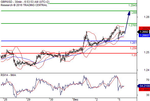Select the 1.2765 resistance level label

[x=133, y=25]
